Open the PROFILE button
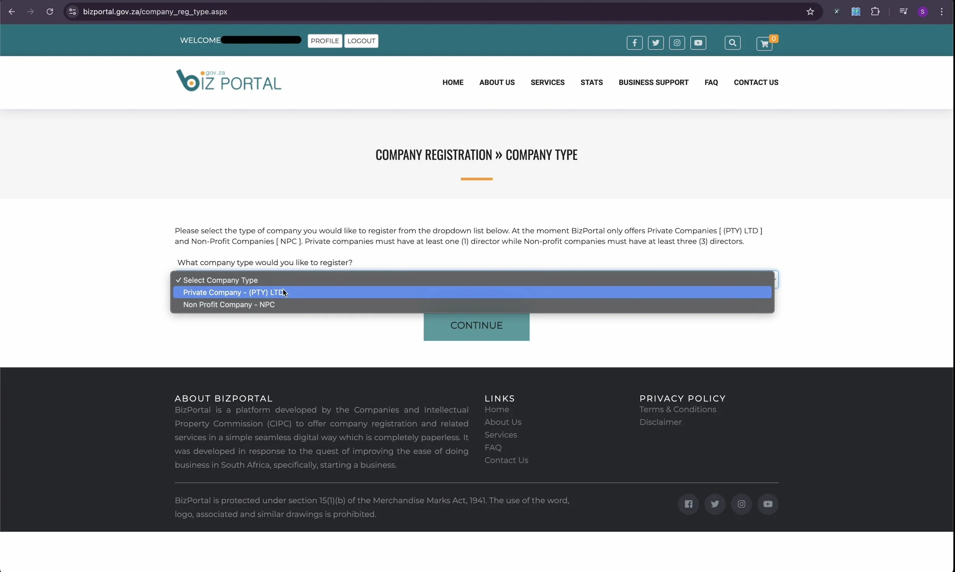This screenshot has height=572, width=955. (x=324, y=41)
